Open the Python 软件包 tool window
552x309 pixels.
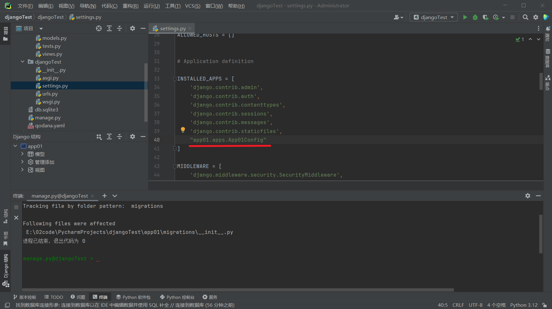coord(133,297)
